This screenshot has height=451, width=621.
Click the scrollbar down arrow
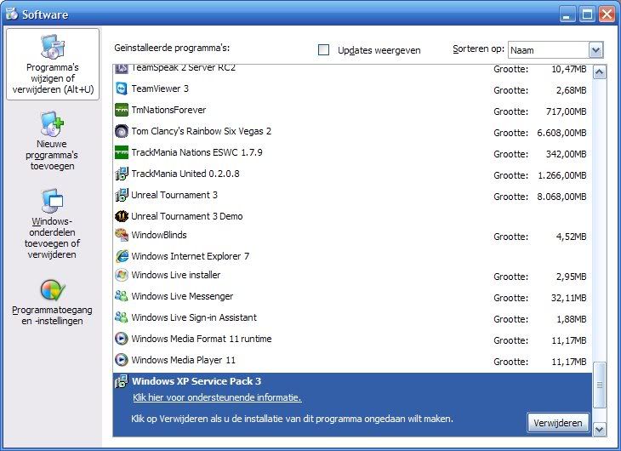point(599,429)
